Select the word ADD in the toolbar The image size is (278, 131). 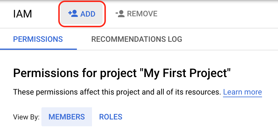coord(88,14)
